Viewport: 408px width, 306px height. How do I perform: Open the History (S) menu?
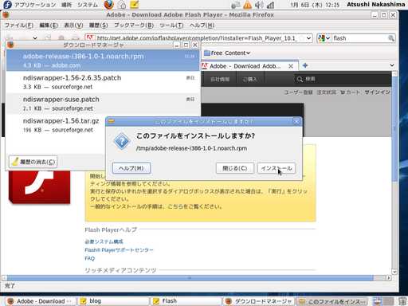98,25
